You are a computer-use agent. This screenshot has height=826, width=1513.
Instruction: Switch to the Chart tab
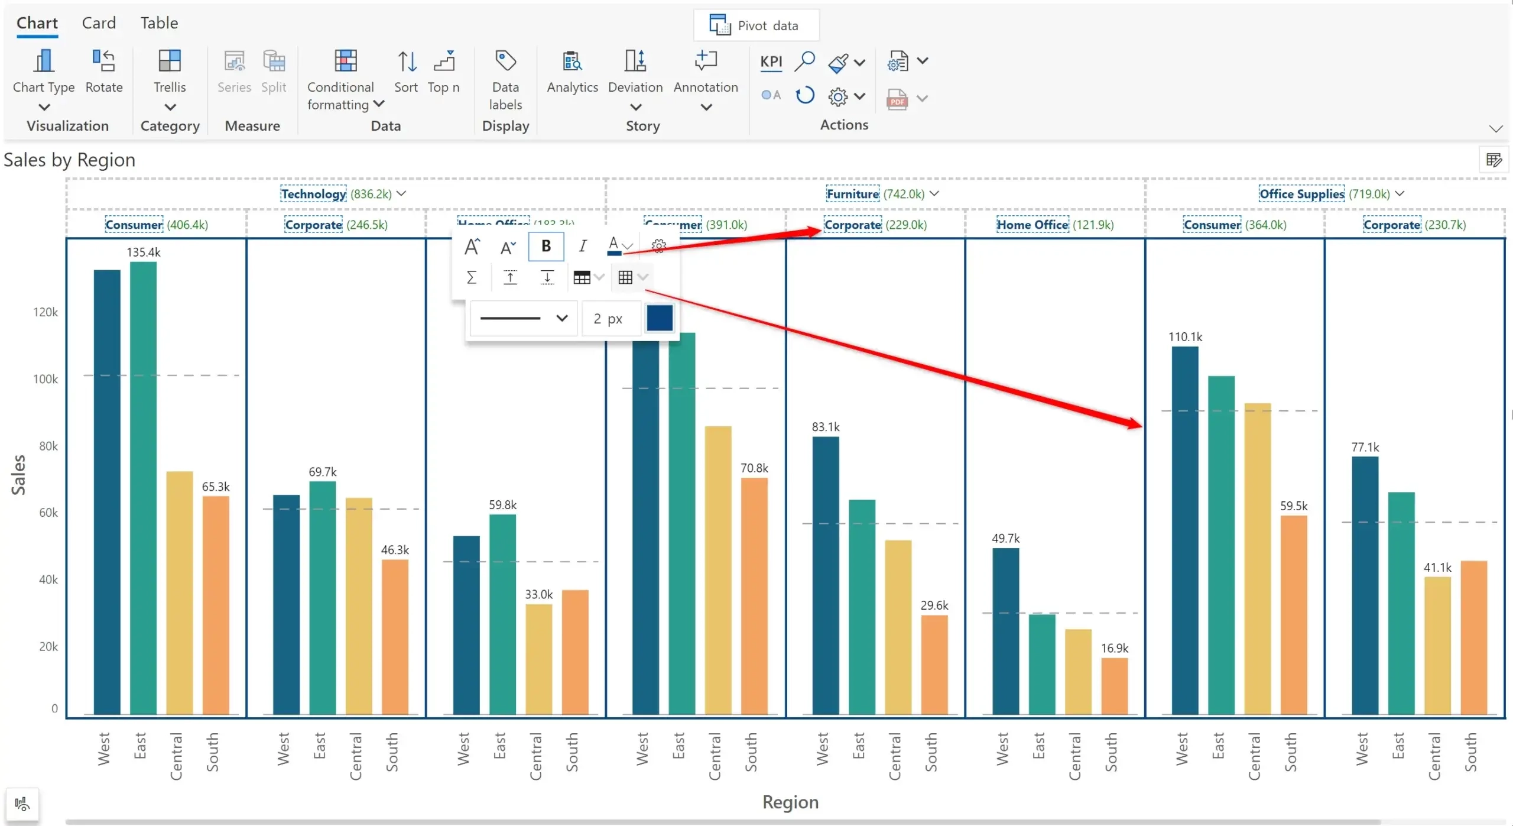coord(37,23)
